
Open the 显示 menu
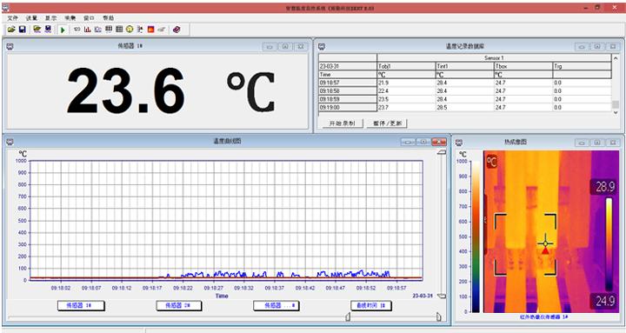point(50,18)
